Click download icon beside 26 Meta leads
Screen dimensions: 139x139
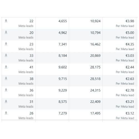[x=6, y=113]
